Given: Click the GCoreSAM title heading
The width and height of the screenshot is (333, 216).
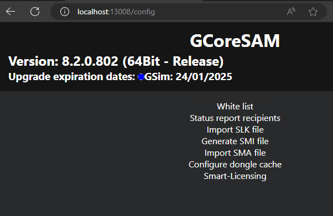Looking at the screenshot, I should [x=235, y=41].
